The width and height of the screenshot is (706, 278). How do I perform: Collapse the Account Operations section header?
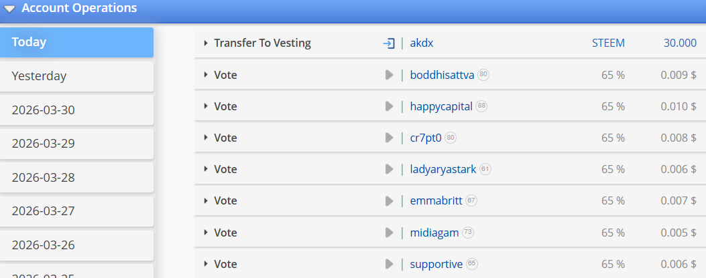tap(9, 9)
